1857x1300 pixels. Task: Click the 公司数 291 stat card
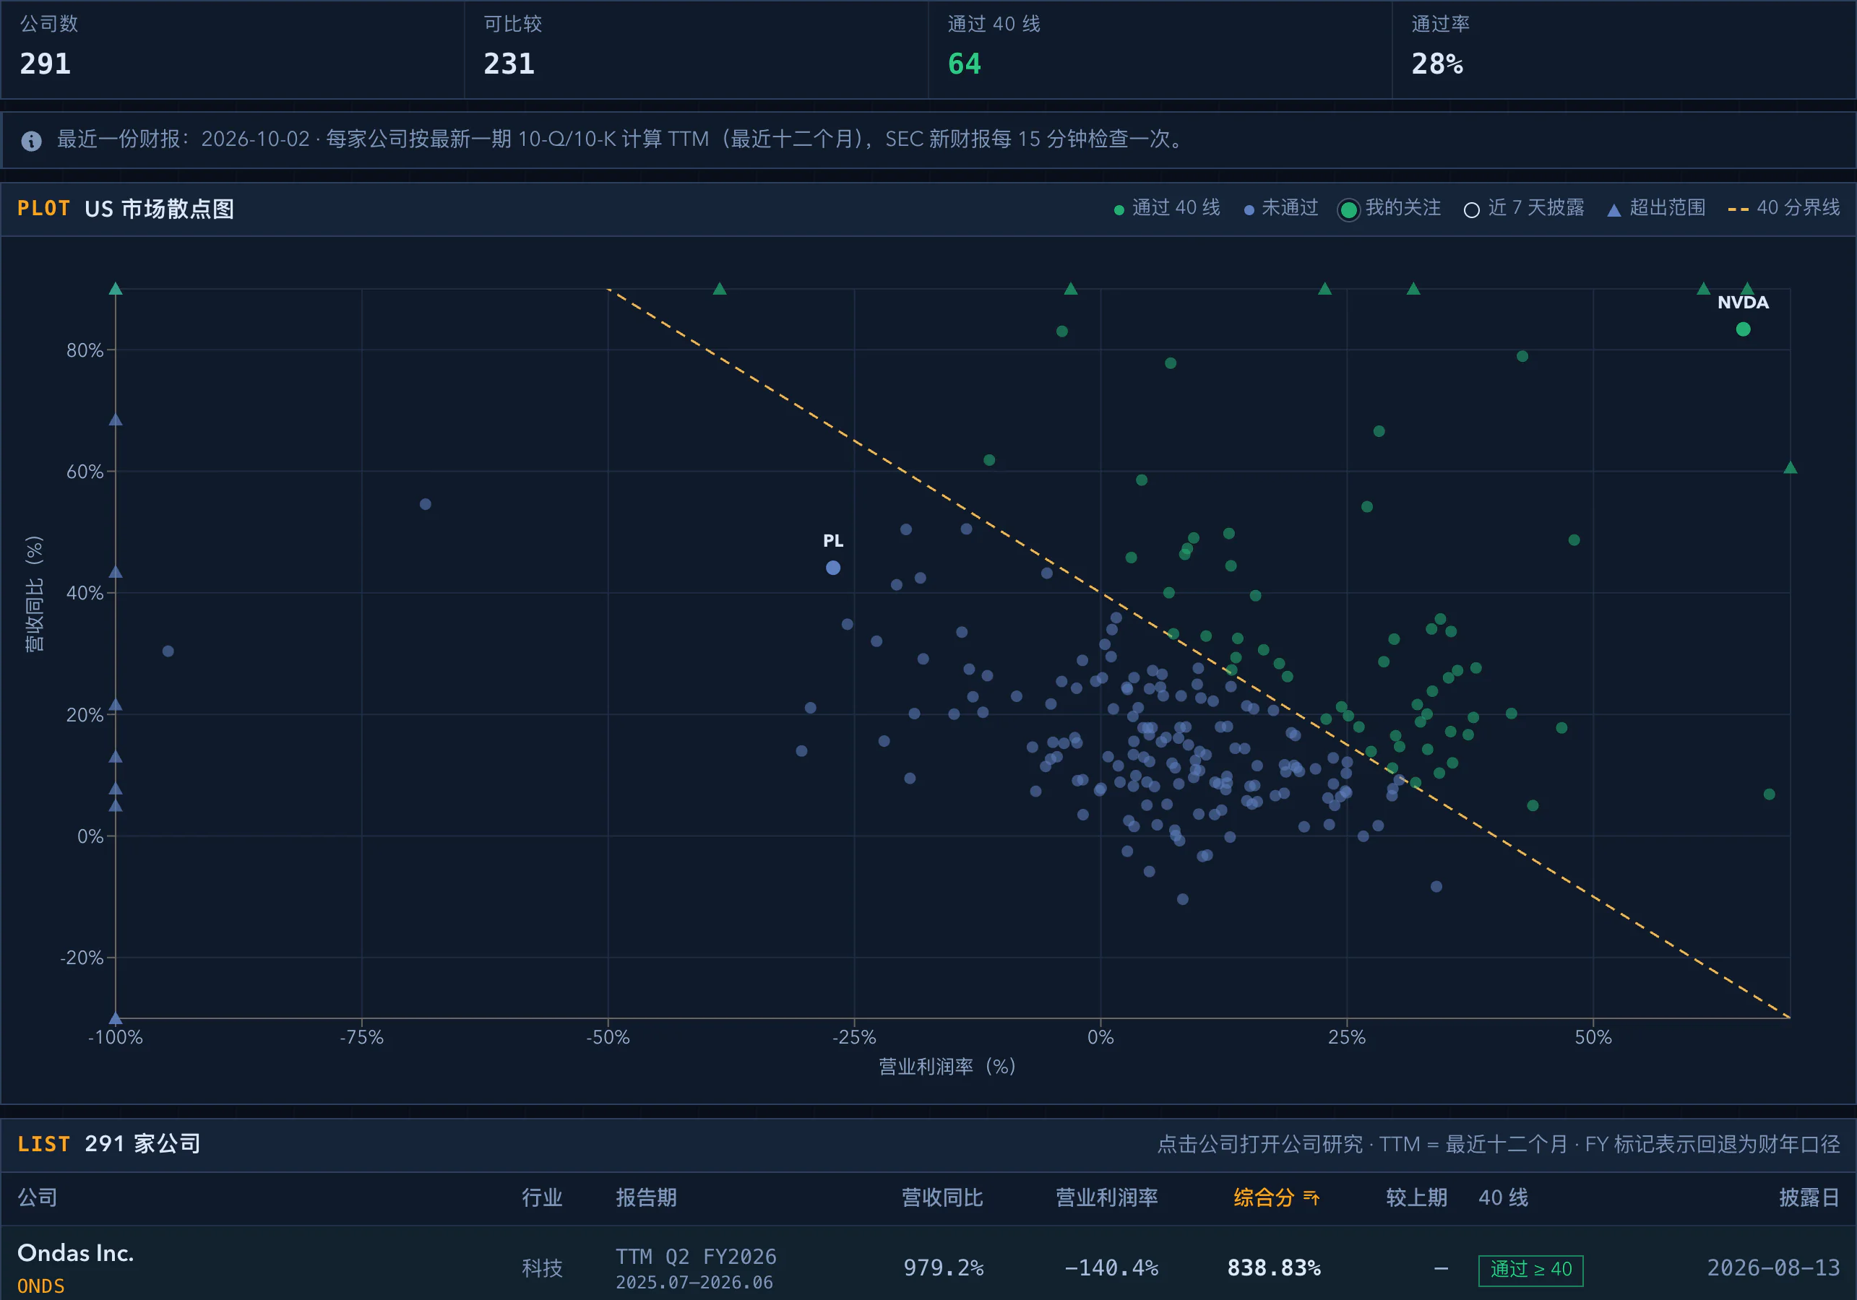pos(232,49)
